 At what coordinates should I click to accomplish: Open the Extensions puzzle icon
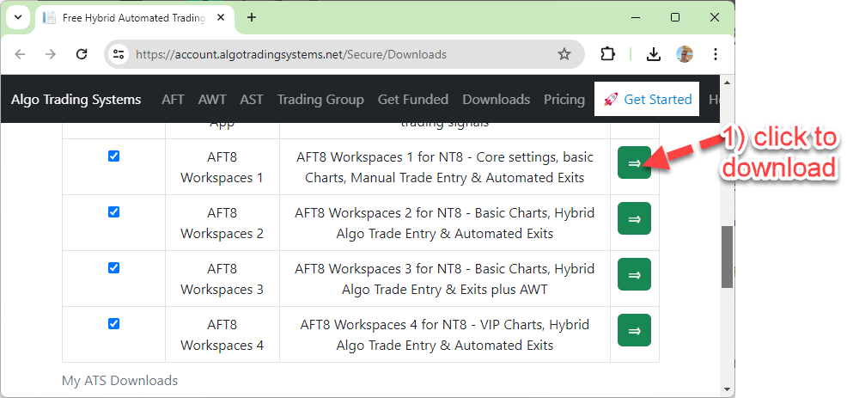[607, 54]
